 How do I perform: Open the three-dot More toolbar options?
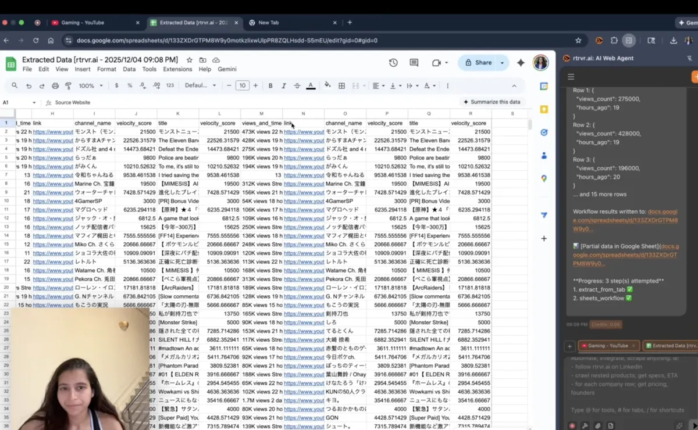pyautogui.click(x=447, y=85)
